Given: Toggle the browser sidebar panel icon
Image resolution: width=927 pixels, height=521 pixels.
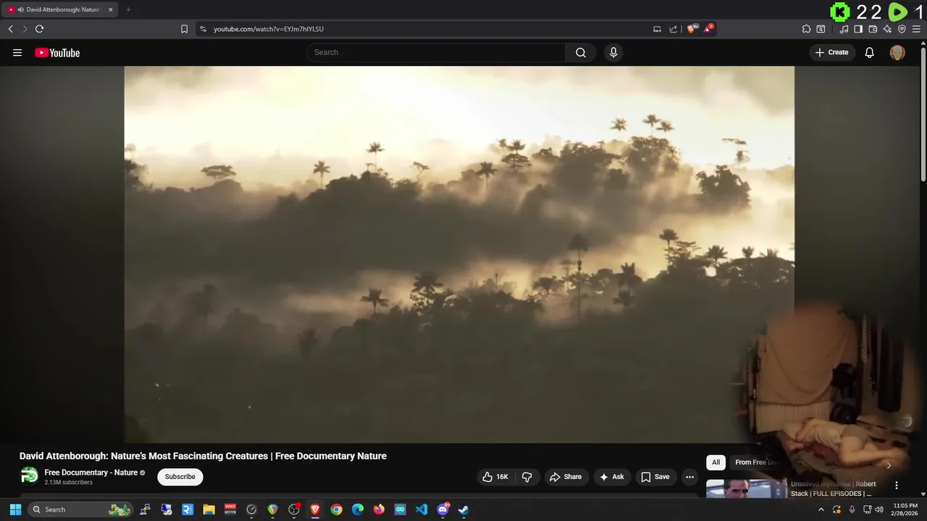Looking at the screenshot, I should point(858,29).
